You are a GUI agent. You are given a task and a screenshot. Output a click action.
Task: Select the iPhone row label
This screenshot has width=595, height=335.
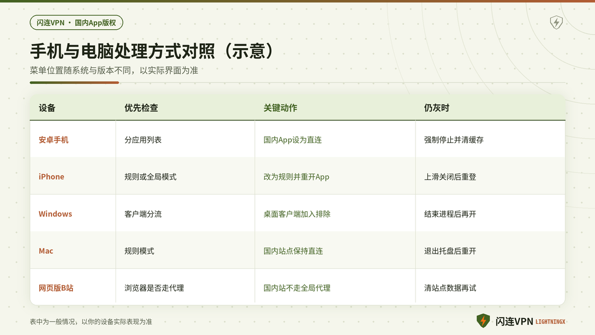click(52, 177)
